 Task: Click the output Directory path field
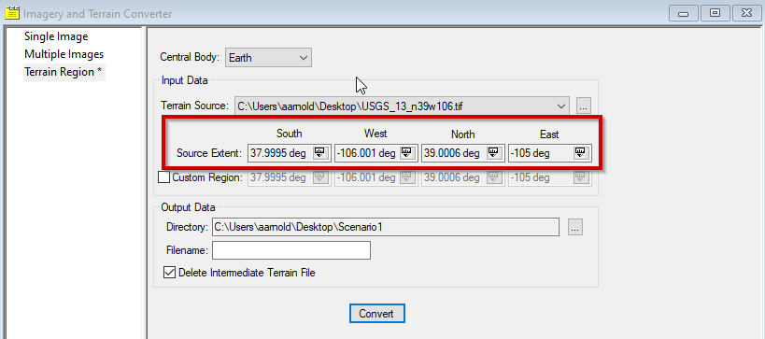(x=386, y=227)
